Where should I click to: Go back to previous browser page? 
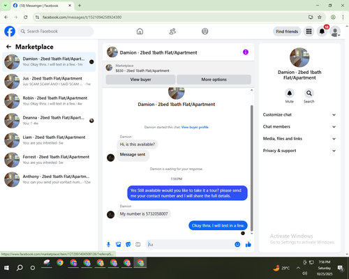(6, 17)
